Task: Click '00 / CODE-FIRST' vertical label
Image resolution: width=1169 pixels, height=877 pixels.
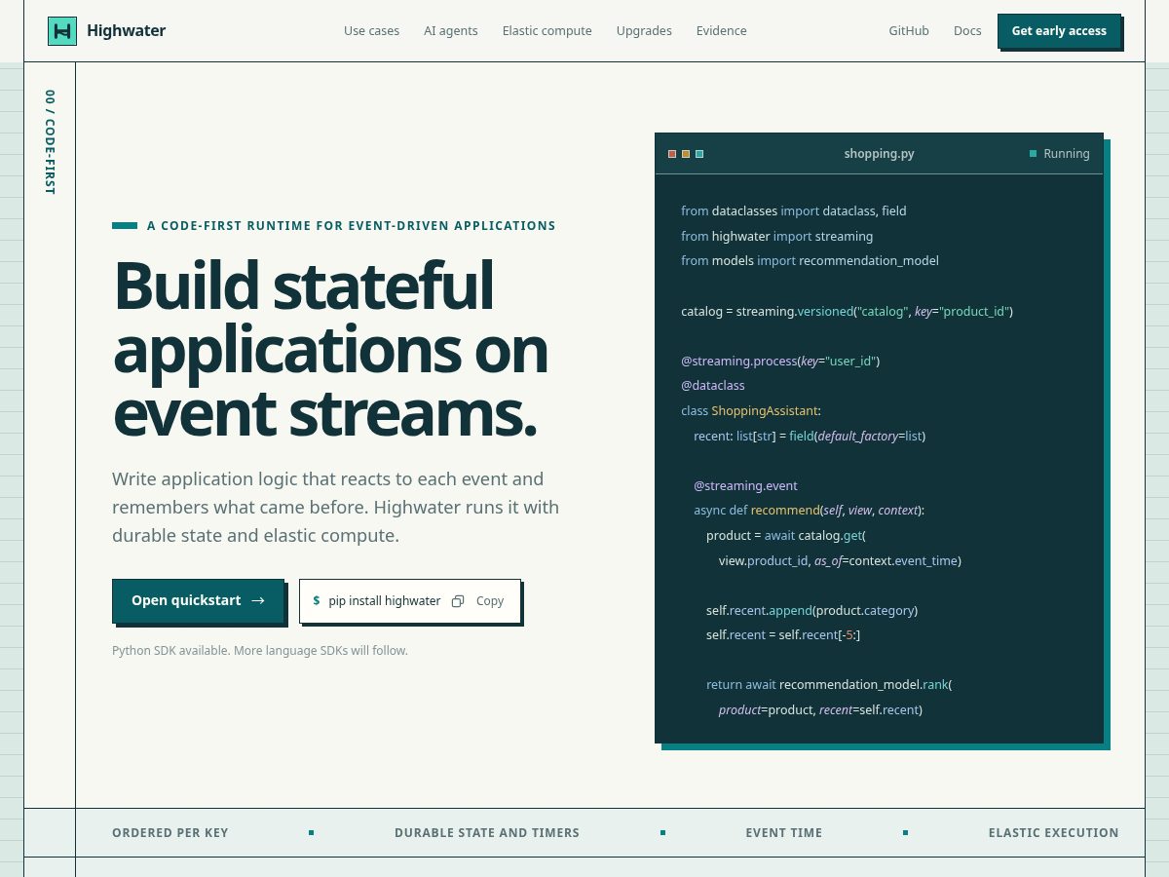Action: pos(50,142)
